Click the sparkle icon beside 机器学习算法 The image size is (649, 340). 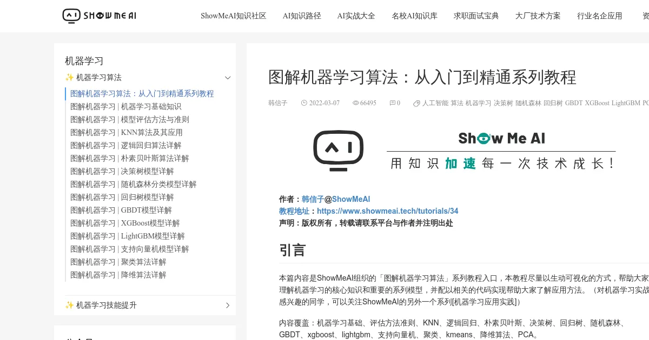coord(70,77)
